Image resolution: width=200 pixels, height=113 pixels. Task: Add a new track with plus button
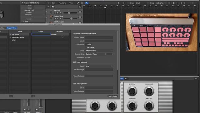point(48,7)
